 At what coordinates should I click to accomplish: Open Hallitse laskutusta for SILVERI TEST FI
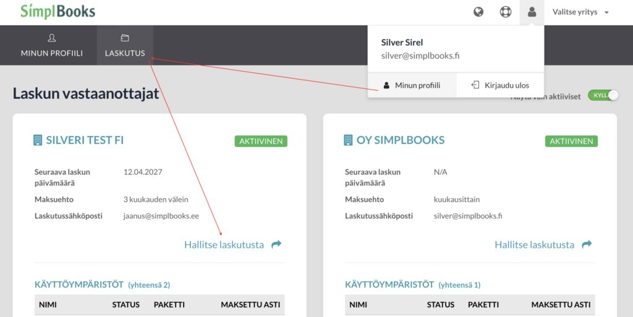224,245
